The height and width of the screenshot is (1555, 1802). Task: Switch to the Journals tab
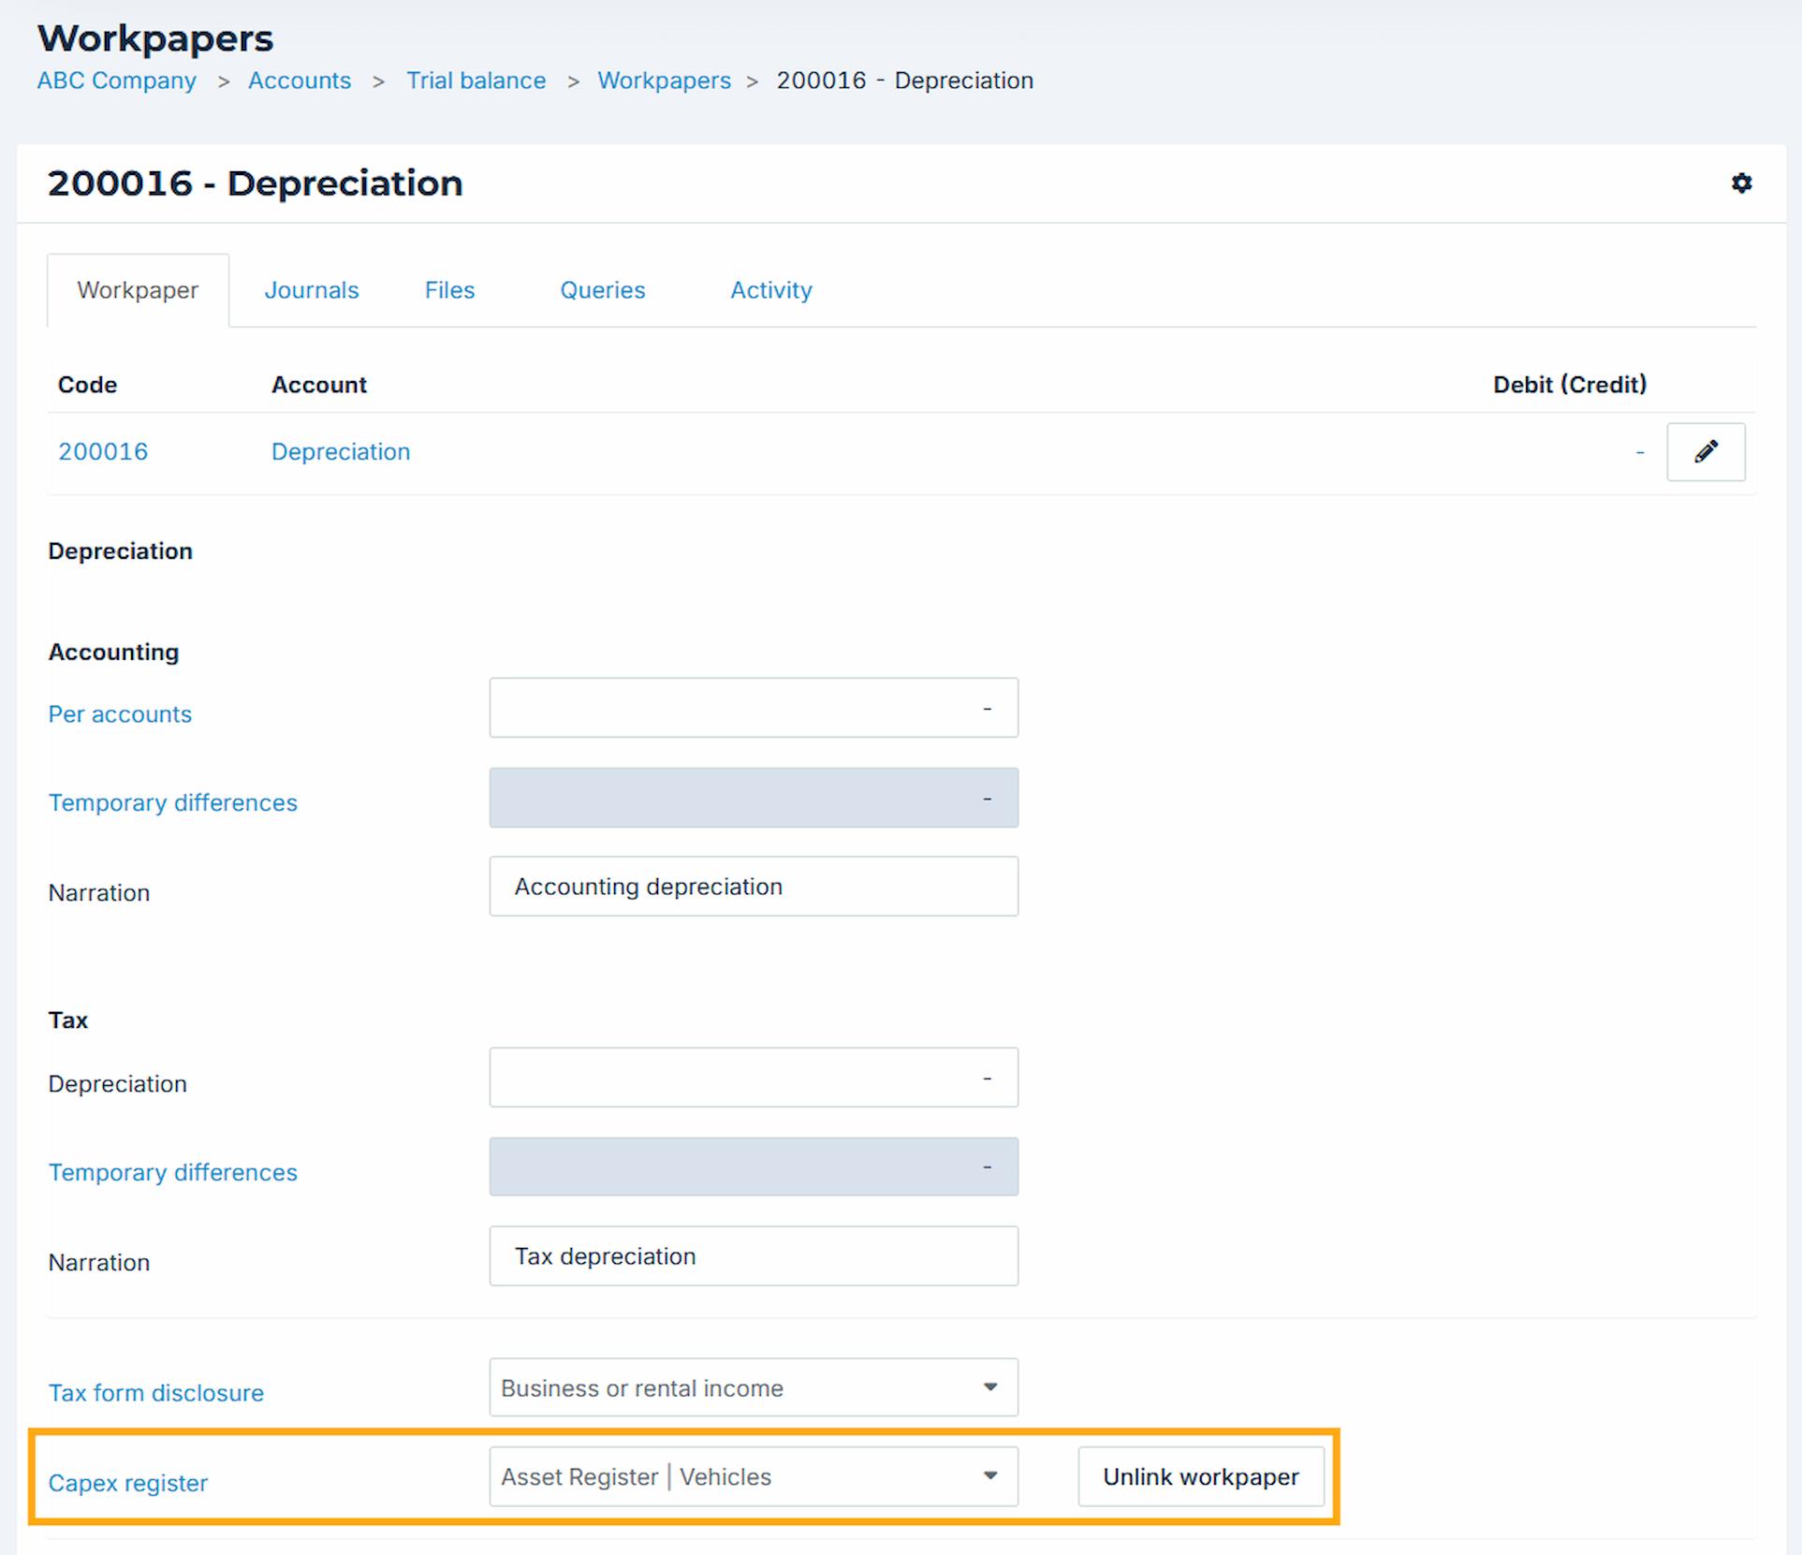[311, 290]
